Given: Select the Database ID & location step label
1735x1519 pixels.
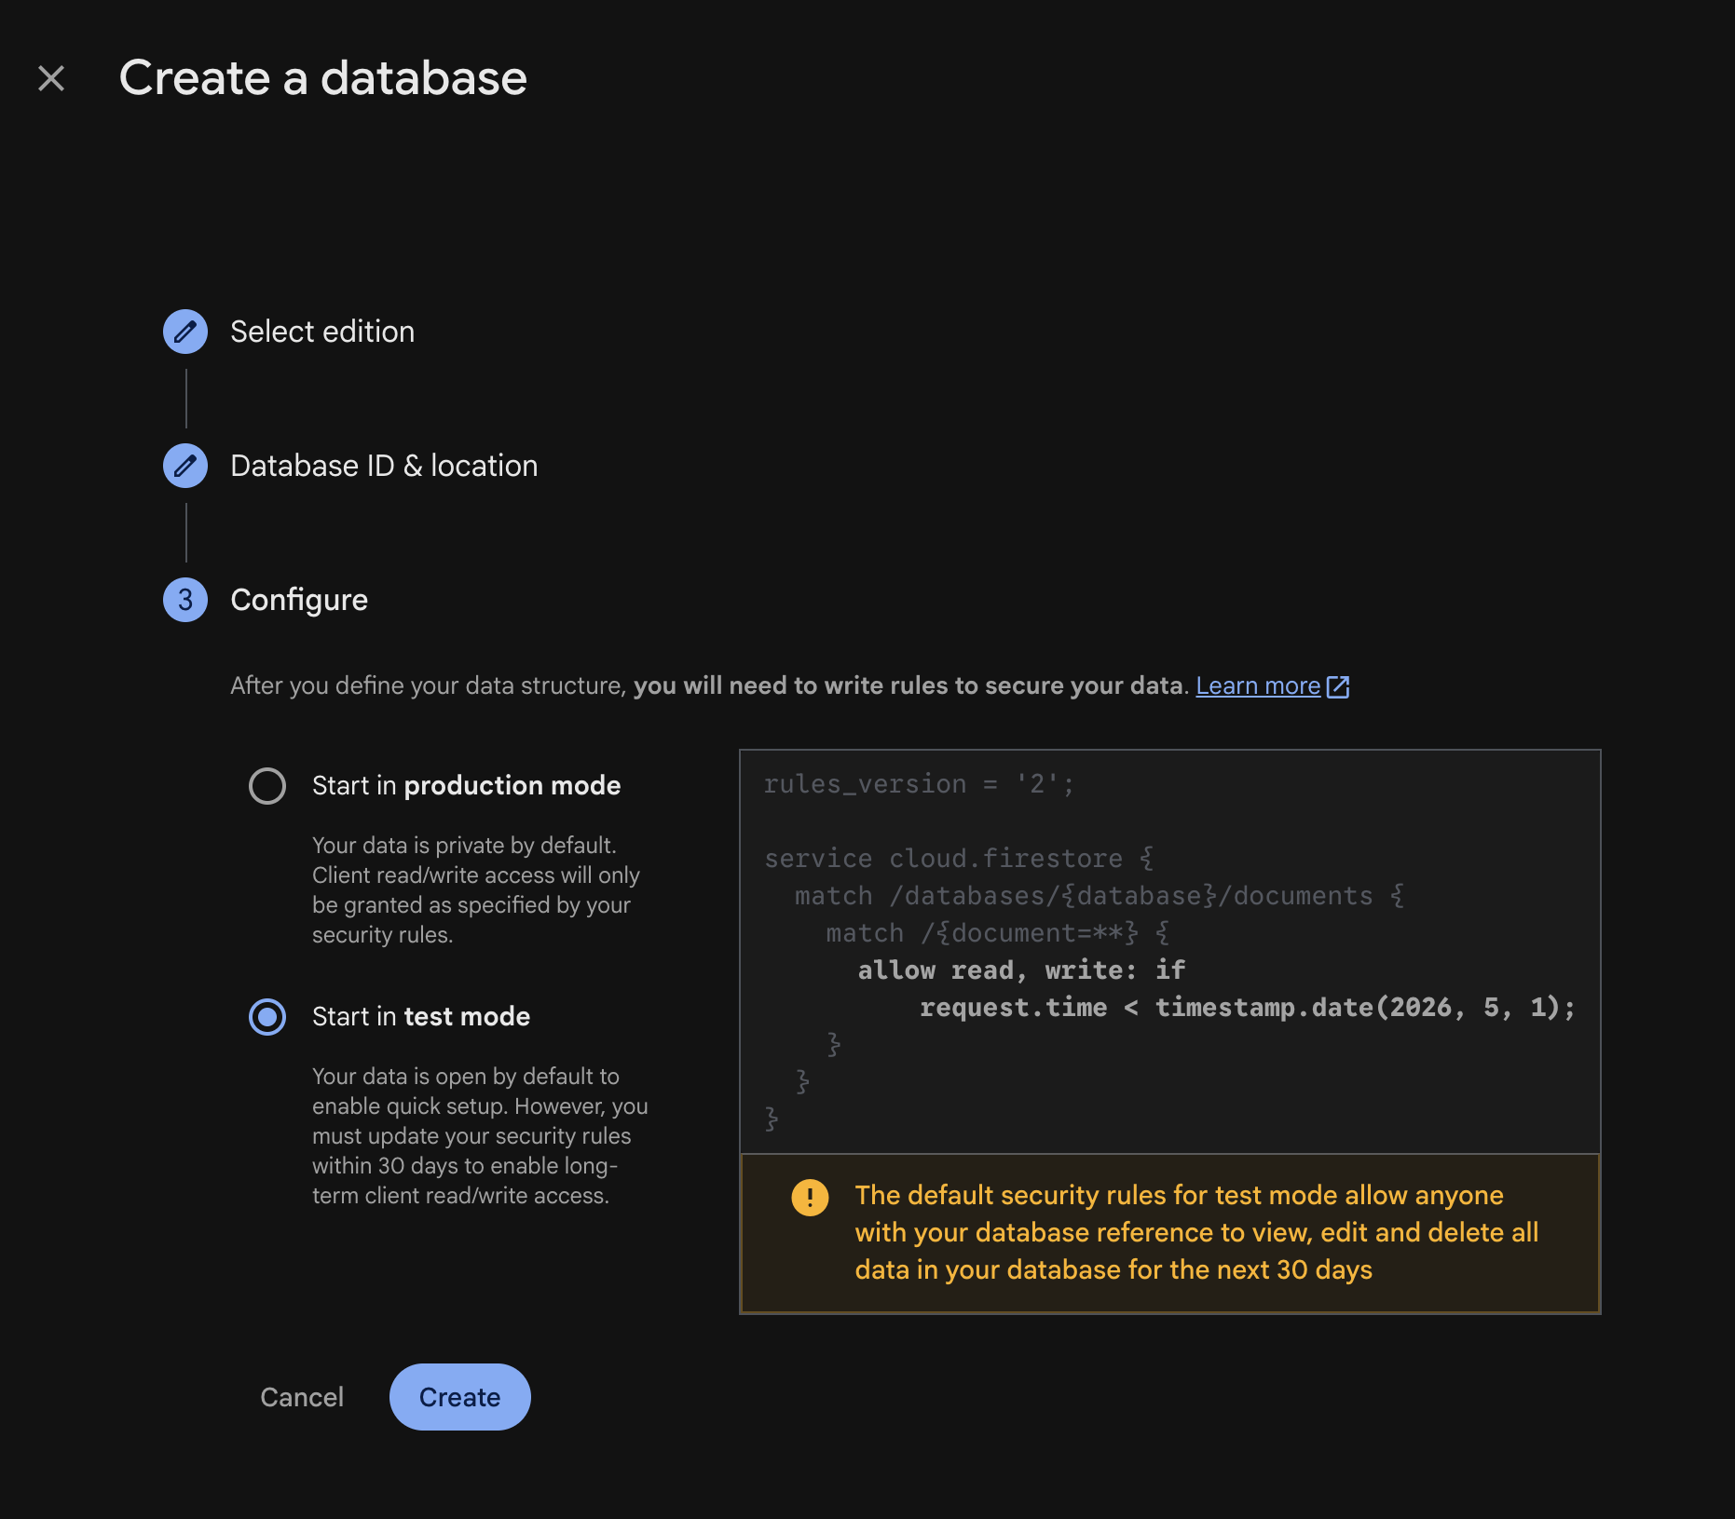Looking at the screenshot, I should point(383,466).
